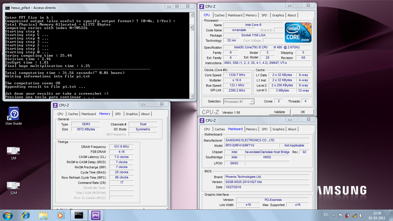
Task: Launch Windows Media Player from the taskbar
Action: (60, 215)
